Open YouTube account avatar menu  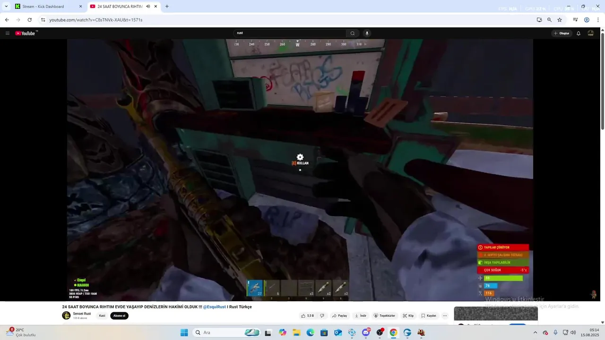point(590,33)
